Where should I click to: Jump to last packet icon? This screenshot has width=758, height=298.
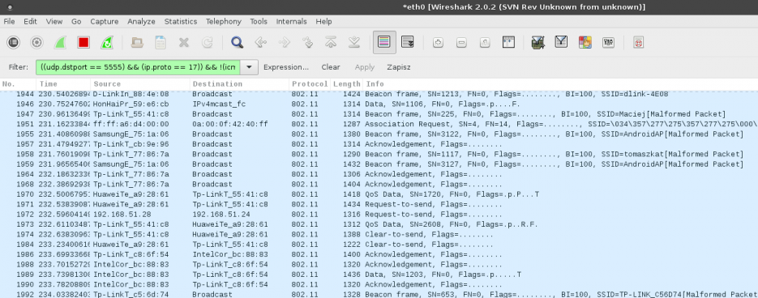pyautogui.click(x=353, y=42)
